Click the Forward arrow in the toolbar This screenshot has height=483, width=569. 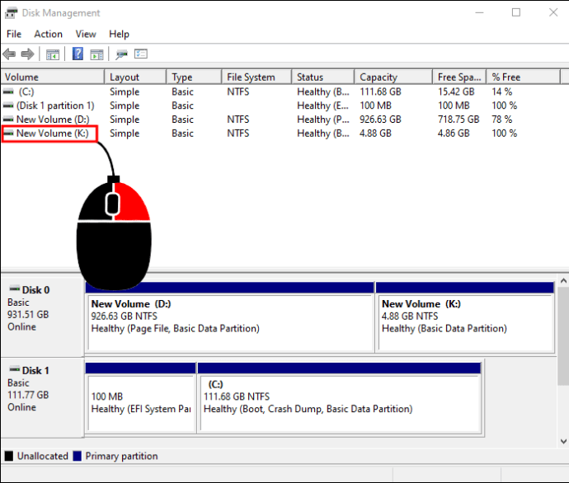point(27,54)
